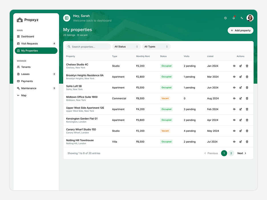The width and height of the screenshot is (267, 200).
Task: View Kensington Garden Flat G1 eye icon
Action: point(234,120)
